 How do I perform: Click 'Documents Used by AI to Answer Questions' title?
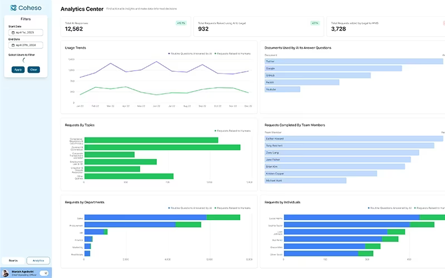coord(298,48)
